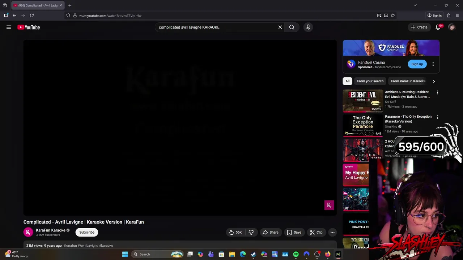Screen dimensions: 463x260
Task: Show more filter chips with arrow
Action: tap(434, 81)
